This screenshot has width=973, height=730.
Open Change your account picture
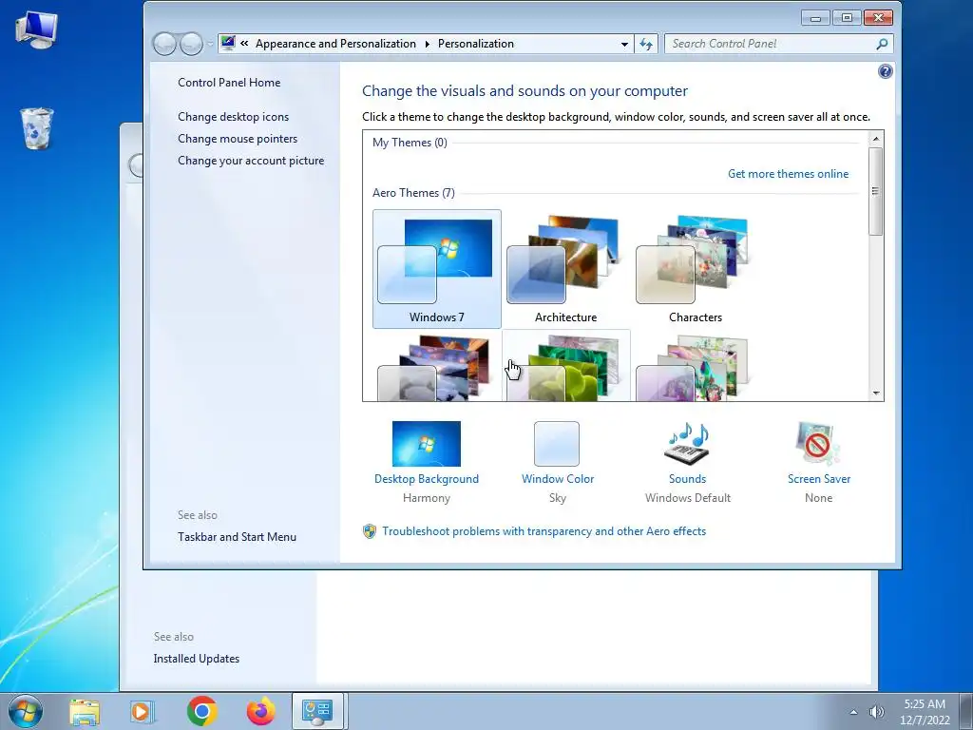(x=251, y=160)
